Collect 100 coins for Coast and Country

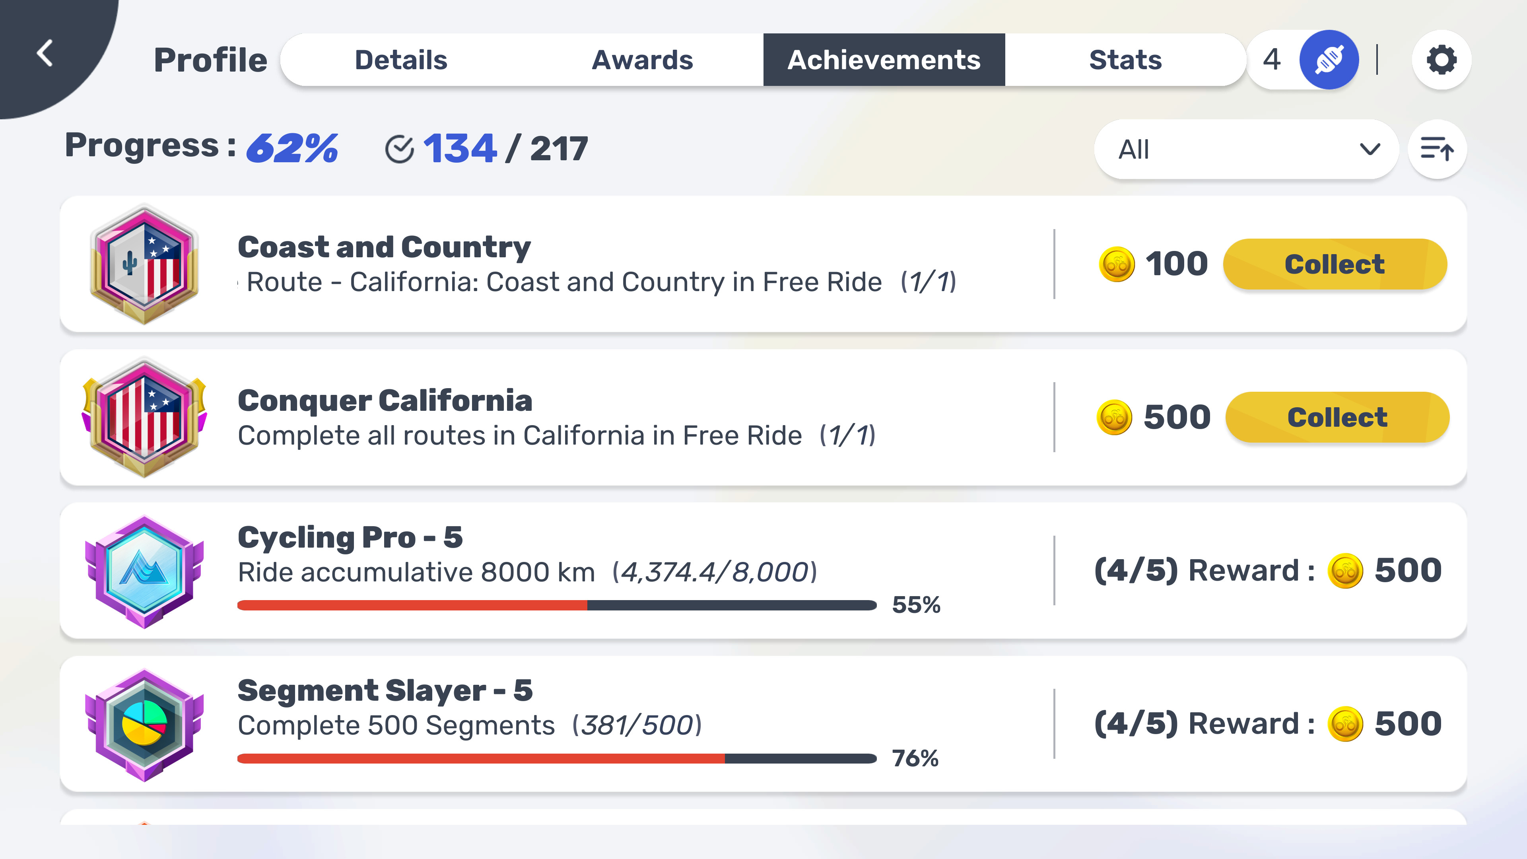click(1335, 264)
